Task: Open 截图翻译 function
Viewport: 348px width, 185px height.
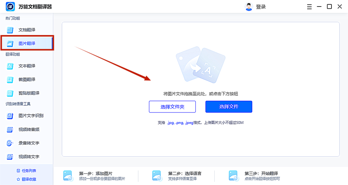Action: [x=26, y=80]
